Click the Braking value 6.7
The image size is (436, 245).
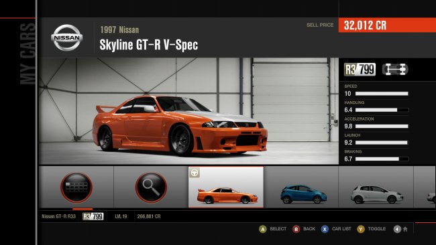point(348,159)
